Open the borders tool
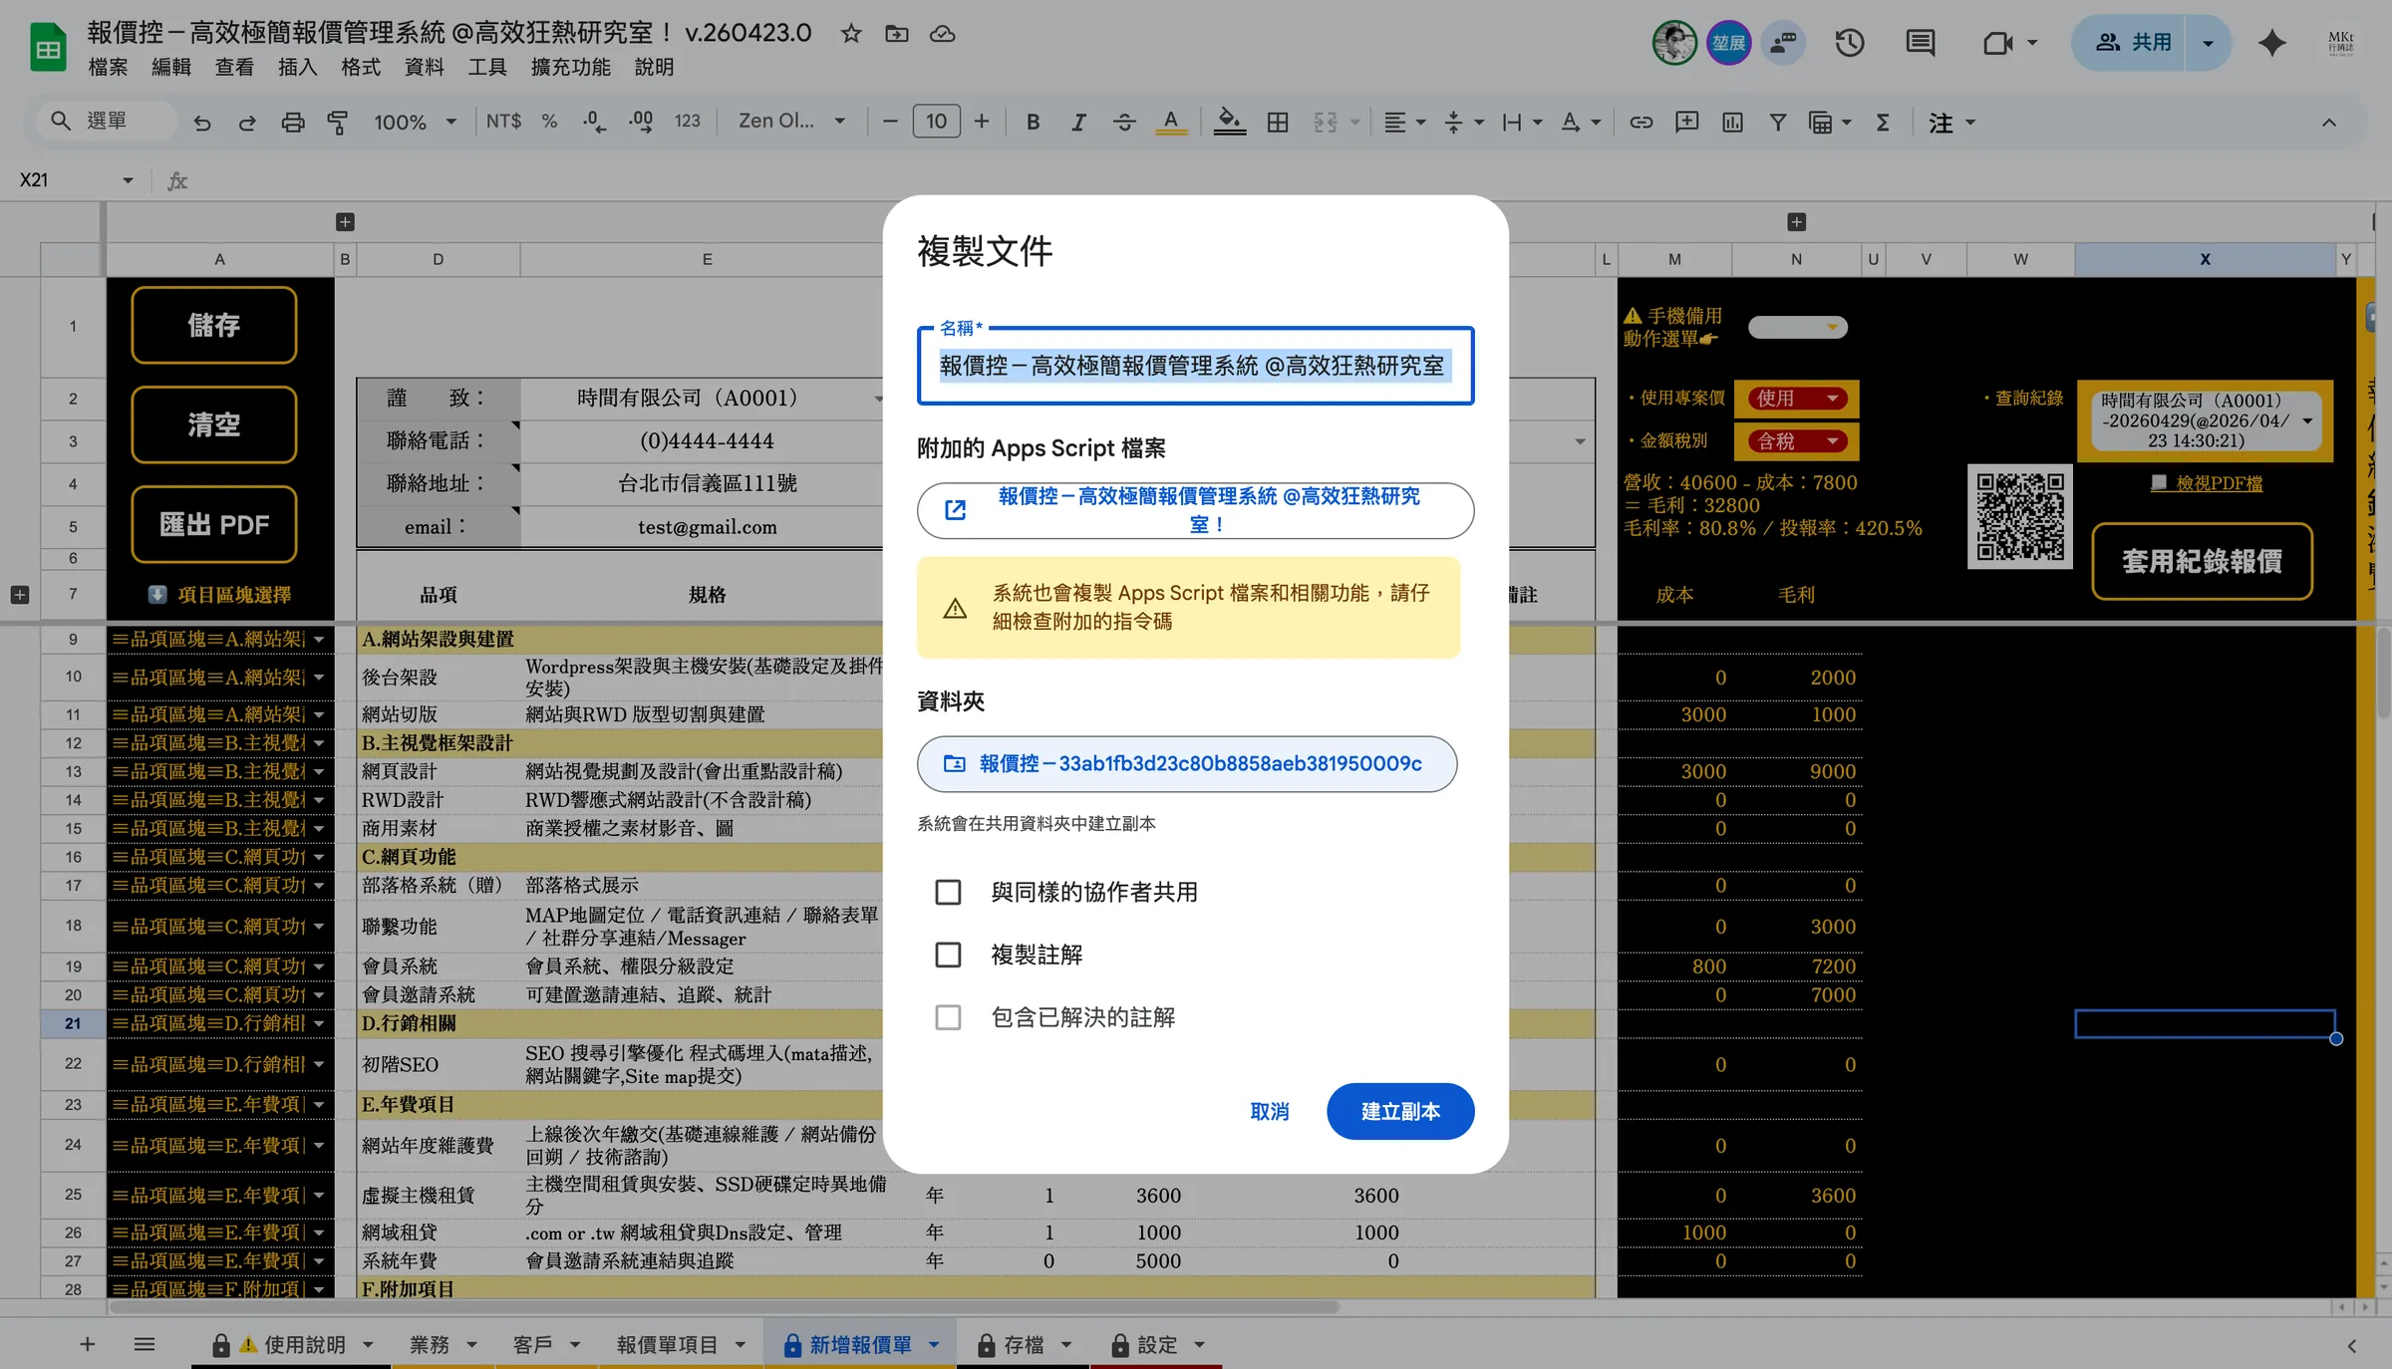The height and width of the screenshot is (1369, 2392). pos(1278,122)
